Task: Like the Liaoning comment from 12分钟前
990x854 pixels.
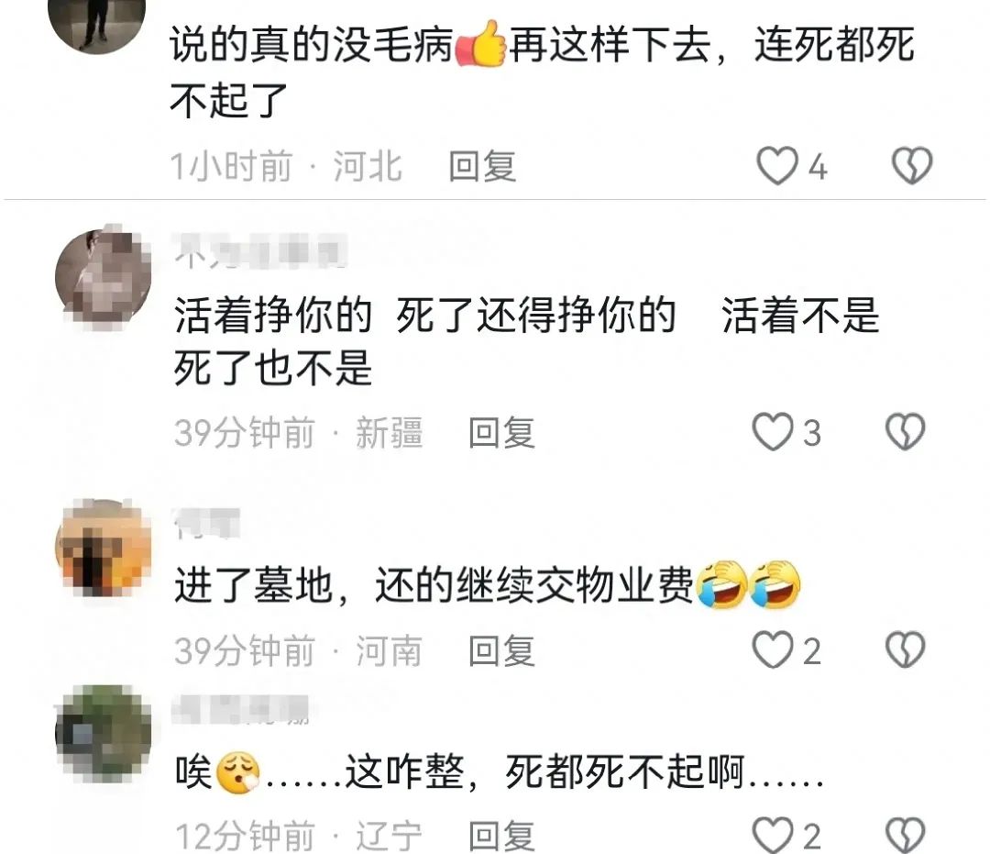Action: tap(774, 835)
